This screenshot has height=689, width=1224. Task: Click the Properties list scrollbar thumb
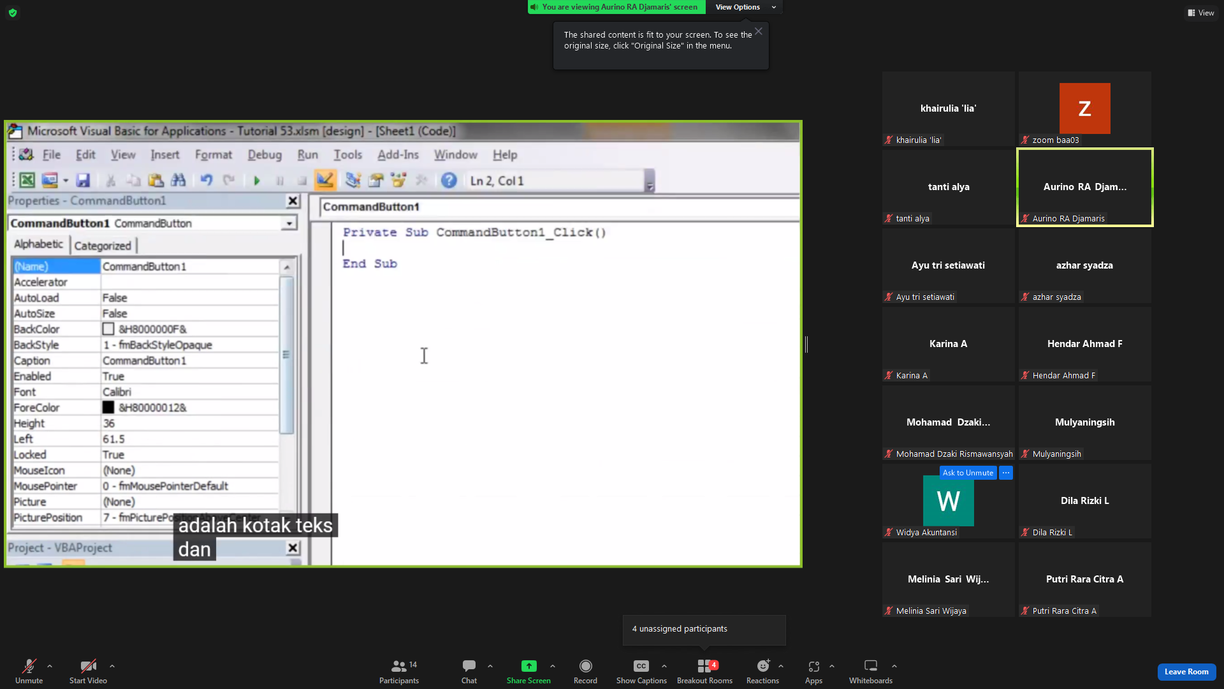pos(286,355)
